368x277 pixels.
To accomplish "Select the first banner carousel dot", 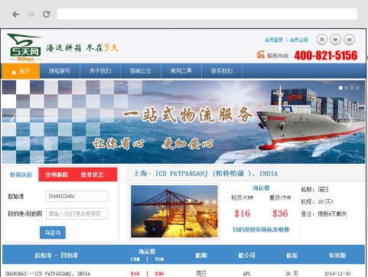I will click(x=340, y=88).
